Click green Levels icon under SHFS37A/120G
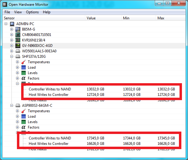Image resolution: width=188 pixels, height=160 pixels. [x=24, y=73]
